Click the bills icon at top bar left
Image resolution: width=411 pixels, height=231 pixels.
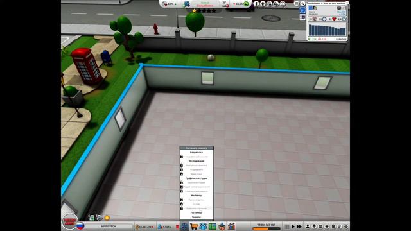pos(164,4)
